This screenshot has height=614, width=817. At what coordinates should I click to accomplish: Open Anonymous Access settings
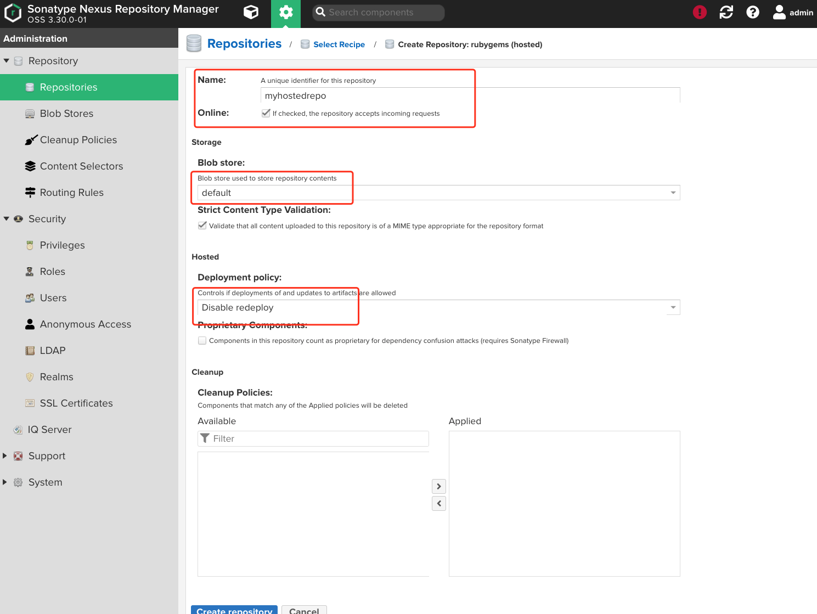[x=89, y=324]
